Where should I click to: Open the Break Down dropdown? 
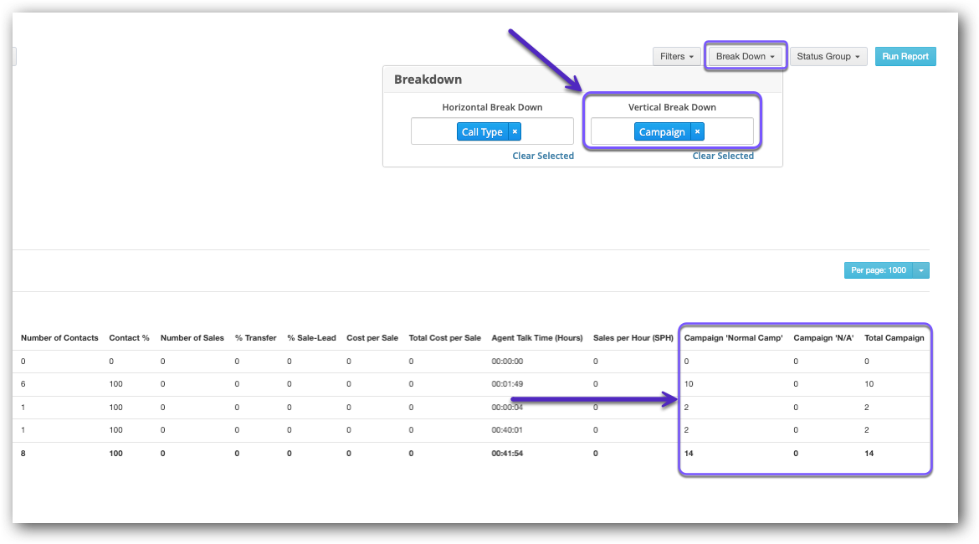tap(745, 56)
